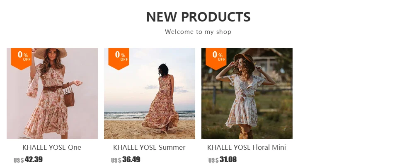This screenshot has height=168, width=397.
Task: Select the 36.49 price
Action: point(131,160)
